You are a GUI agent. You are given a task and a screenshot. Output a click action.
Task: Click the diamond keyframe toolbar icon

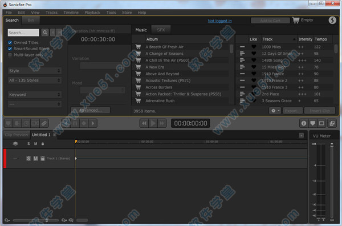pos(84,123)
